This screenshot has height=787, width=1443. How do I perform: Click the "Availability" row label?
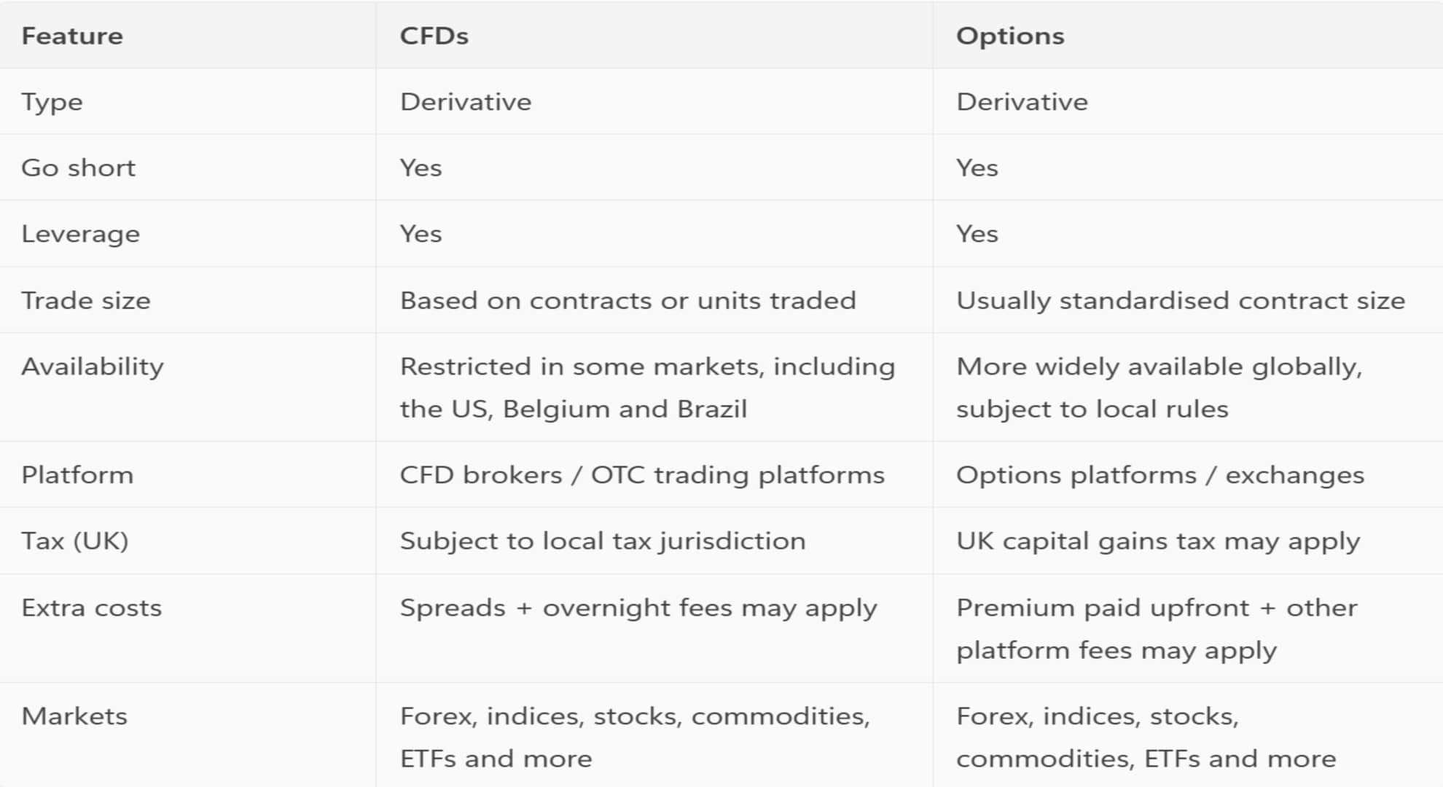pos(93,367)
